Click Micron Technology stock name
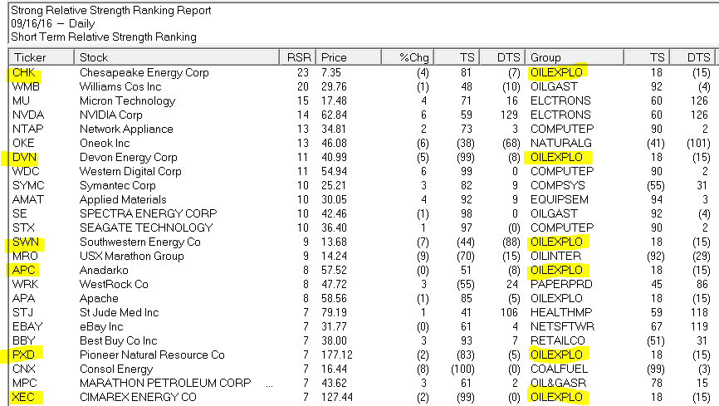 127,101
